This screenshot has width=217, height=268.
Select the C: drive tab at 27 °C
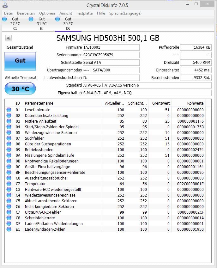point(15,24)
